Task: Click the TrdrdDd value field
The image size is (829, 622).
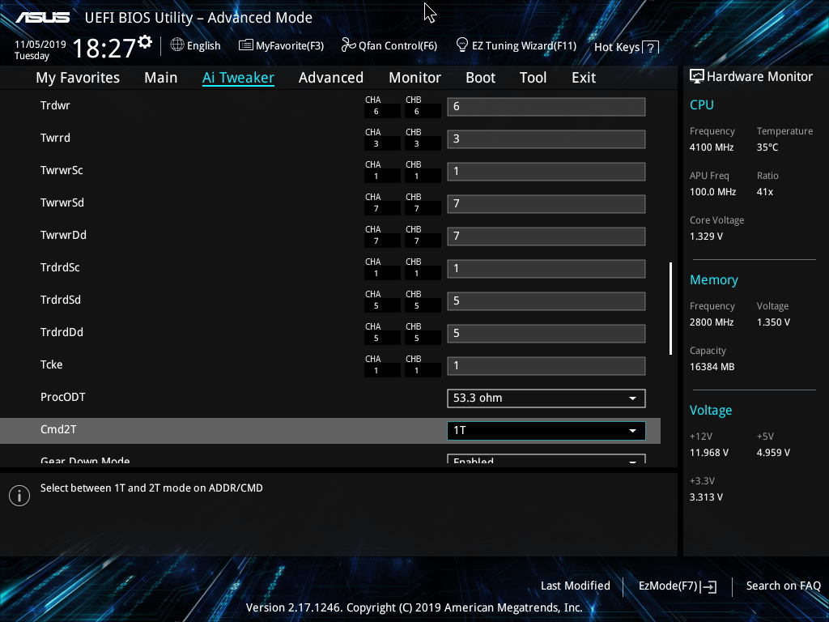Action: (x=546, y=334)
